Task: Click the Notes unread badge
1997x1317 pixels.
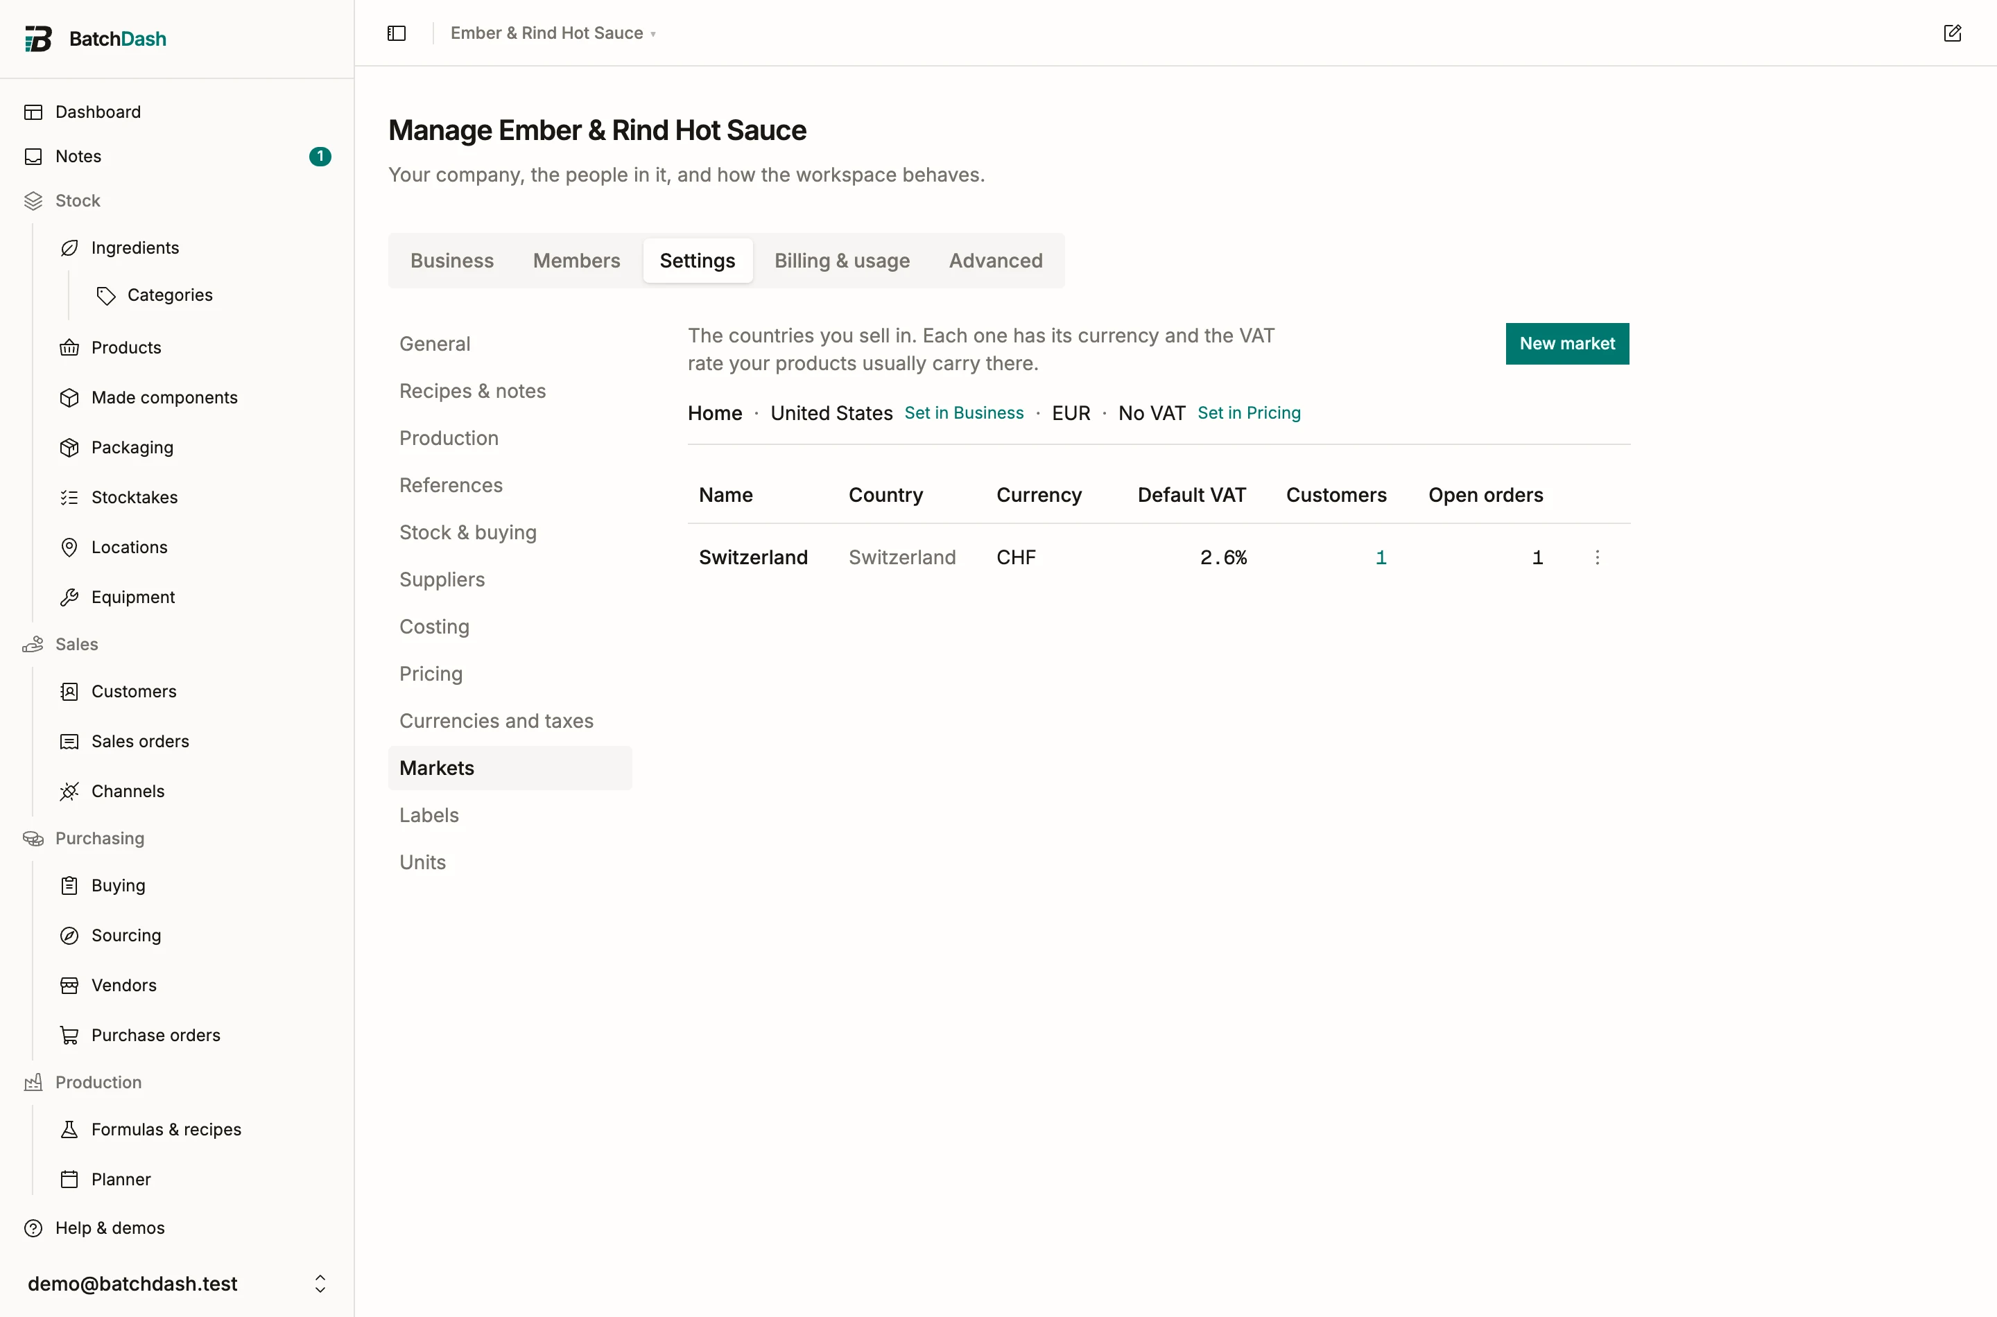Action: coord(320,156)
